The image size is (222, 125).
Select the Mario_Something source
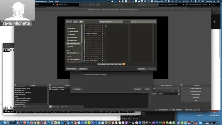(x=59, y=87)
